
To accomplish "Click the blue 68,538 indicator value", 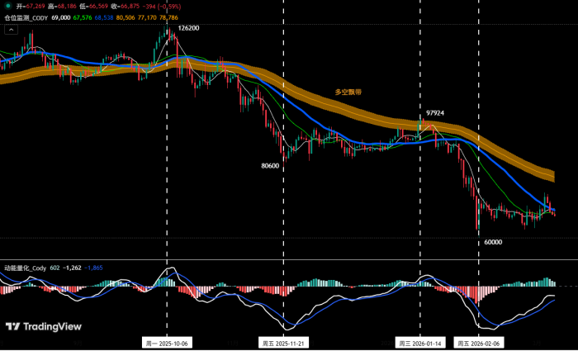I will pyautogui.click(x=104, y=17).
